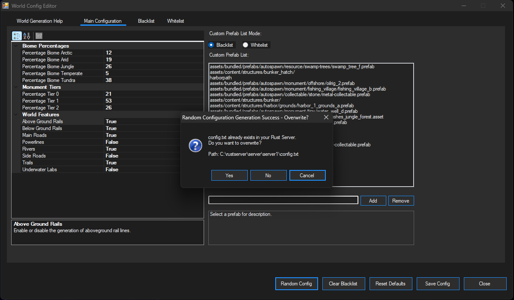Click the prefab entry field next to Add
Image resolution: width=514 pixels, height=300 pixels.
click(x=283, y=200)
